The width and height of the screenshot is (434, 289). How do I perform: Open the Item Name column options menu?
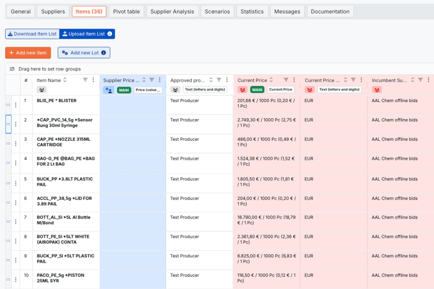(x=93, y=80)
